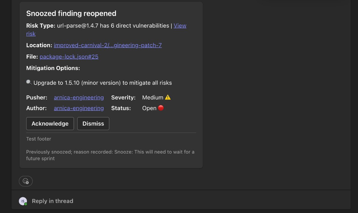Open the View risk link
The height and width of the screenshot is (213, 358).
coord(180,26)
